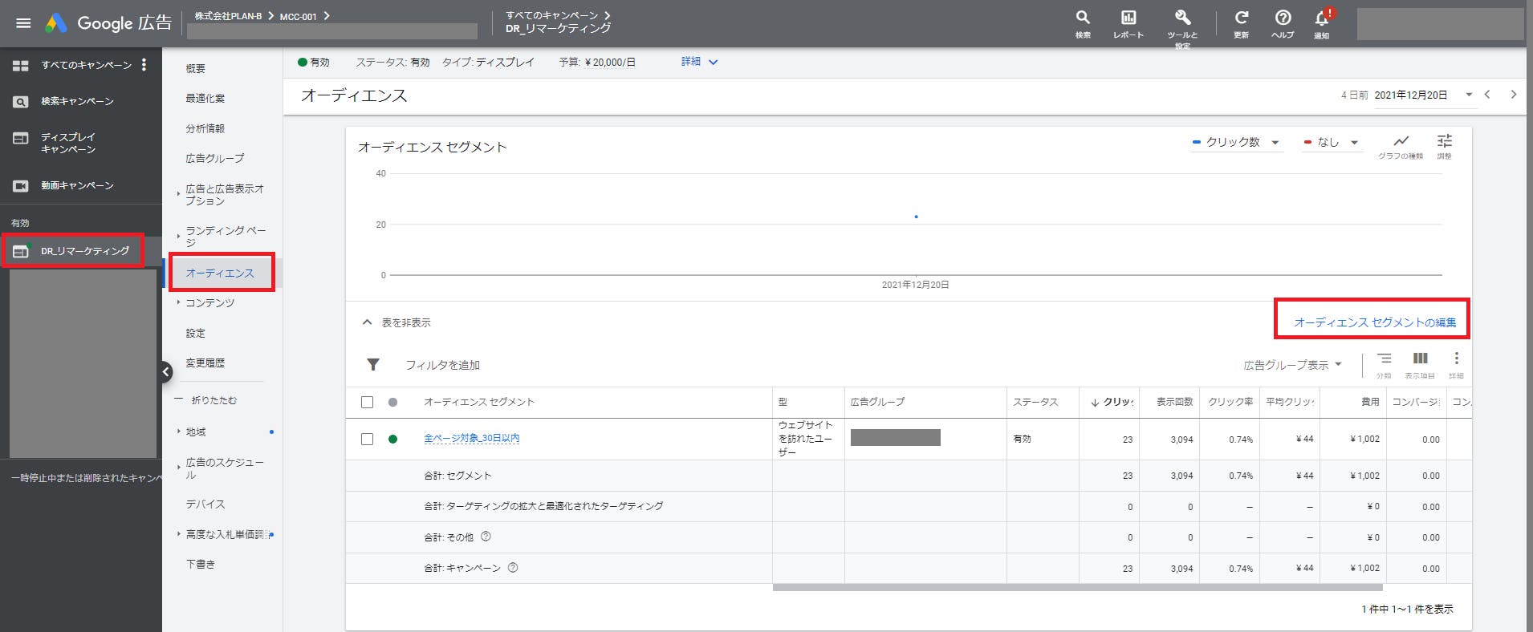Open 広告グループ in the side menu
This screenshot has height=632, width=1533.
coord(215,158)
